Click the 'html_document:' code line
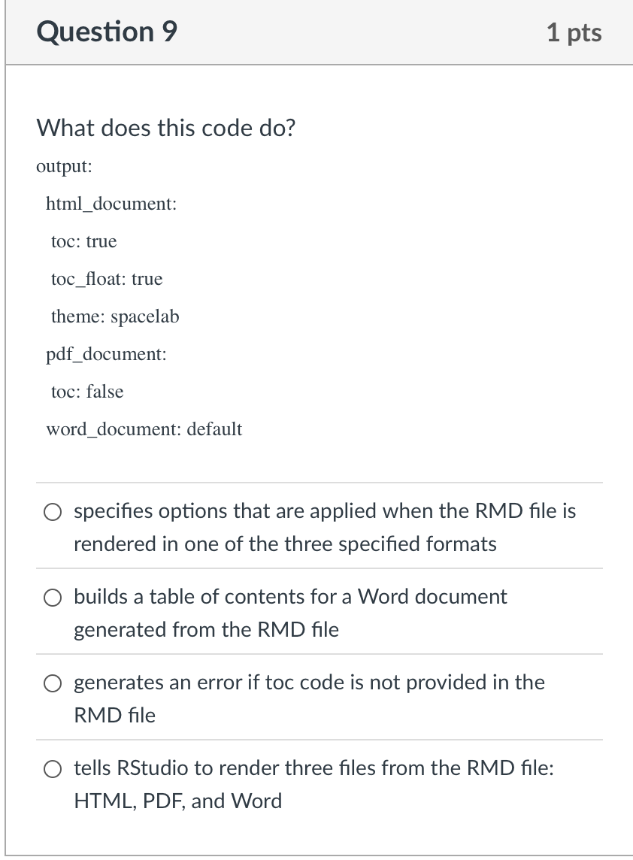 (110, 204)
